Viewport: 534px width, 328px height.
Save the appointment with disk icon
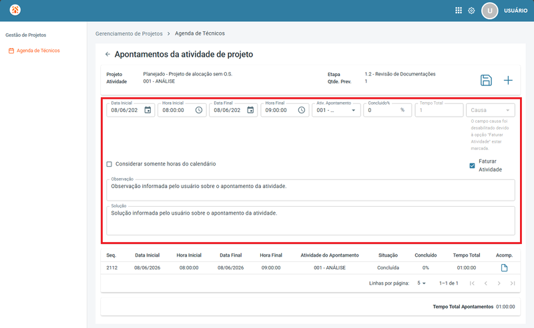(486, 80)
